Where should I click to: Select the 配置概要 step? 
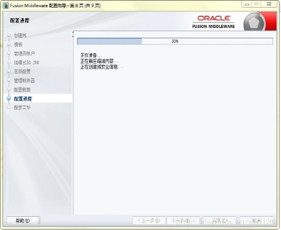(x=22, y=90)
